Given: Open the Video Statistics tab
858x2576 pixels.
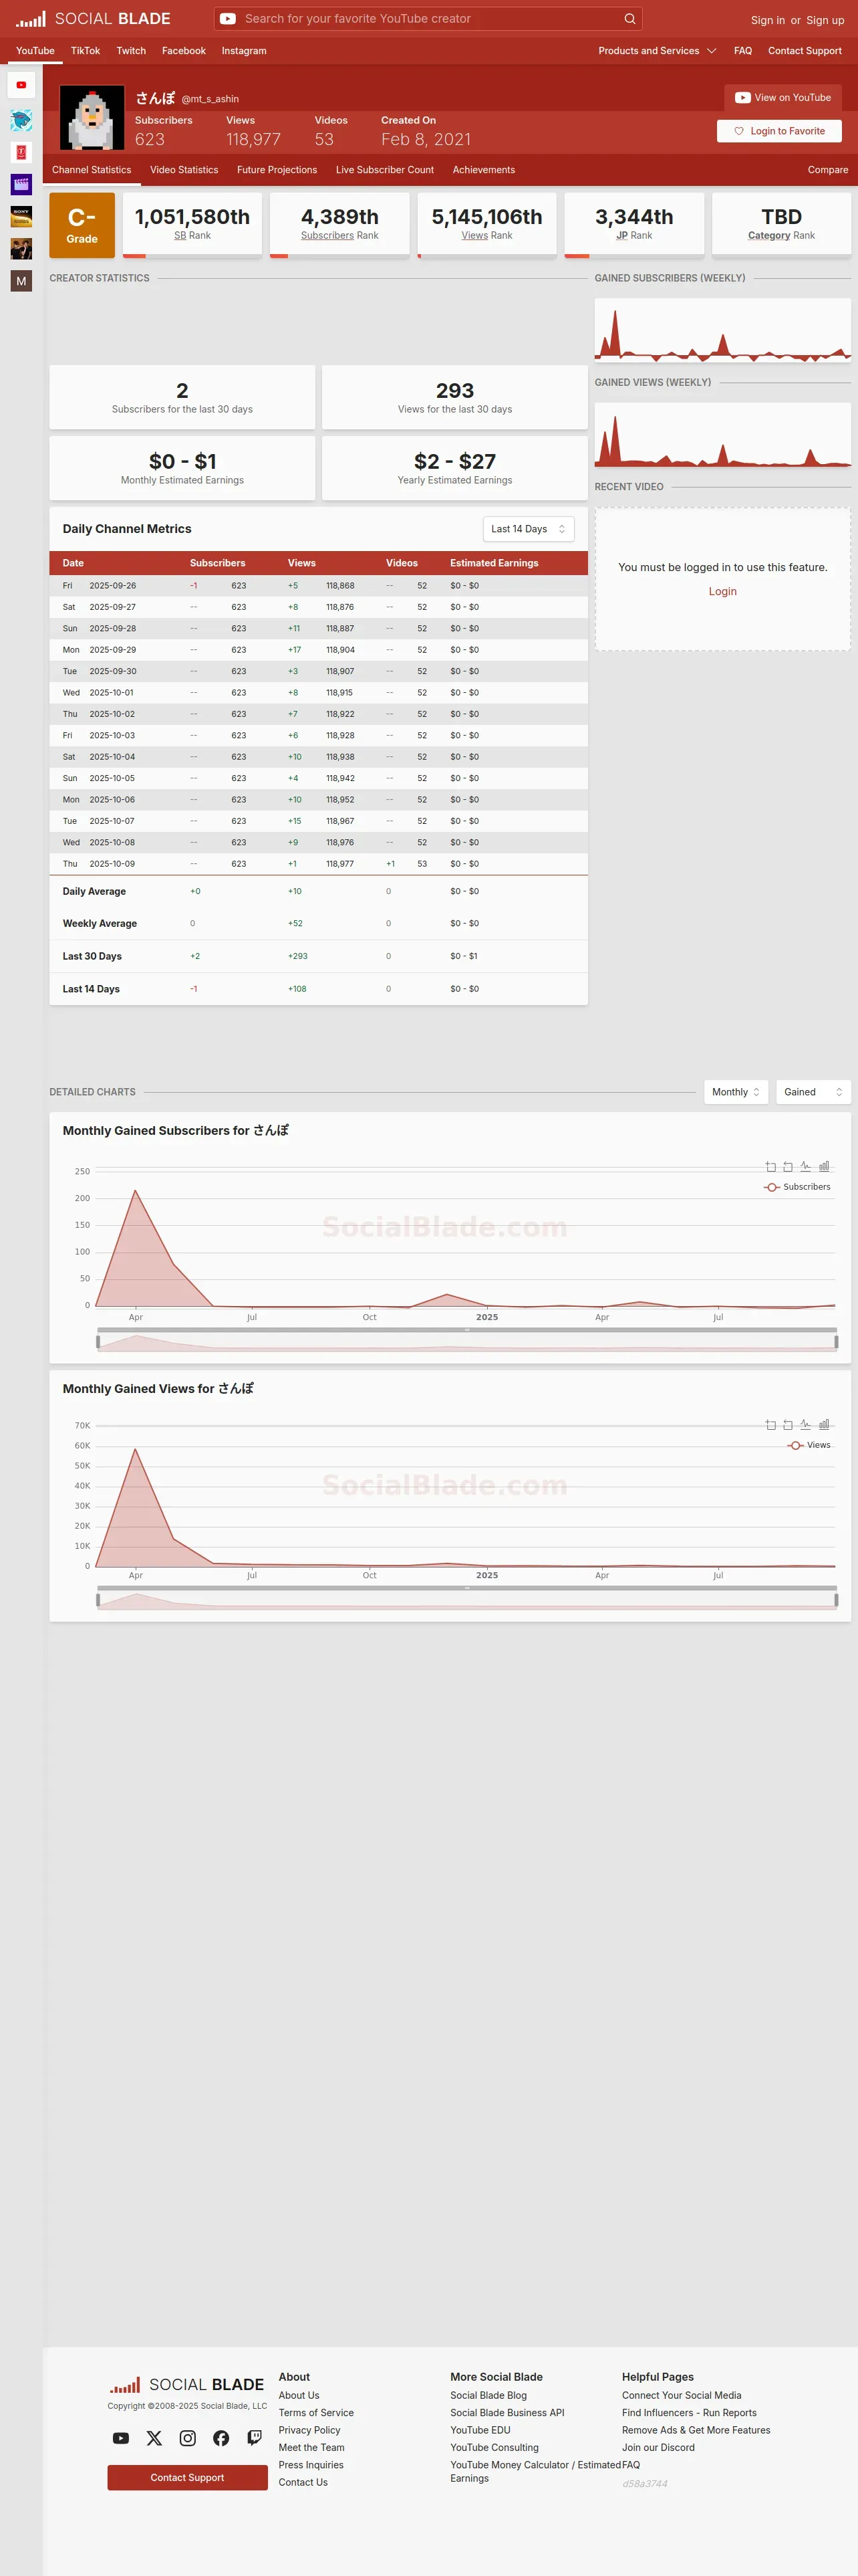Looking at the screenshot, I should tap(184, 170).
